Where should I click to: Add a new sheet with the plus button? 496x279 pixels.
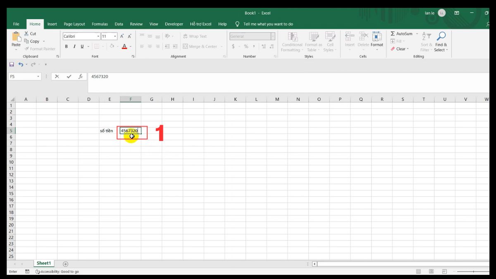pyautogui.click(x=65, y=263)
